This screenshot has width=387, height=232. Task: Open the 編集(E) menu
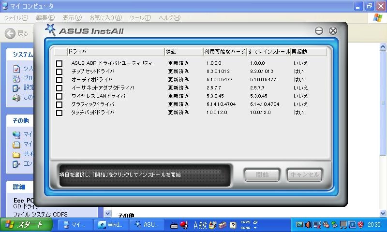[45, 18]
